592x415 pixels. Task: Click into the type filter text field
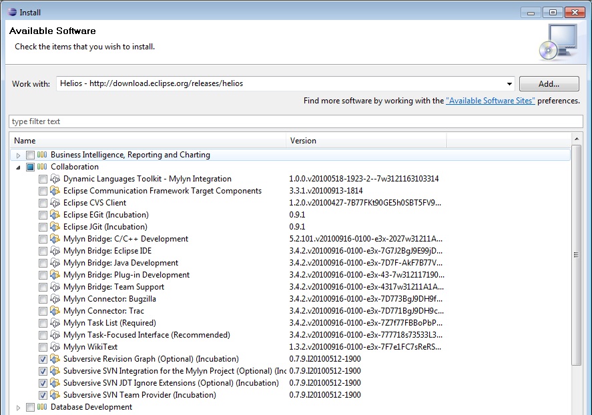(296, 121)
